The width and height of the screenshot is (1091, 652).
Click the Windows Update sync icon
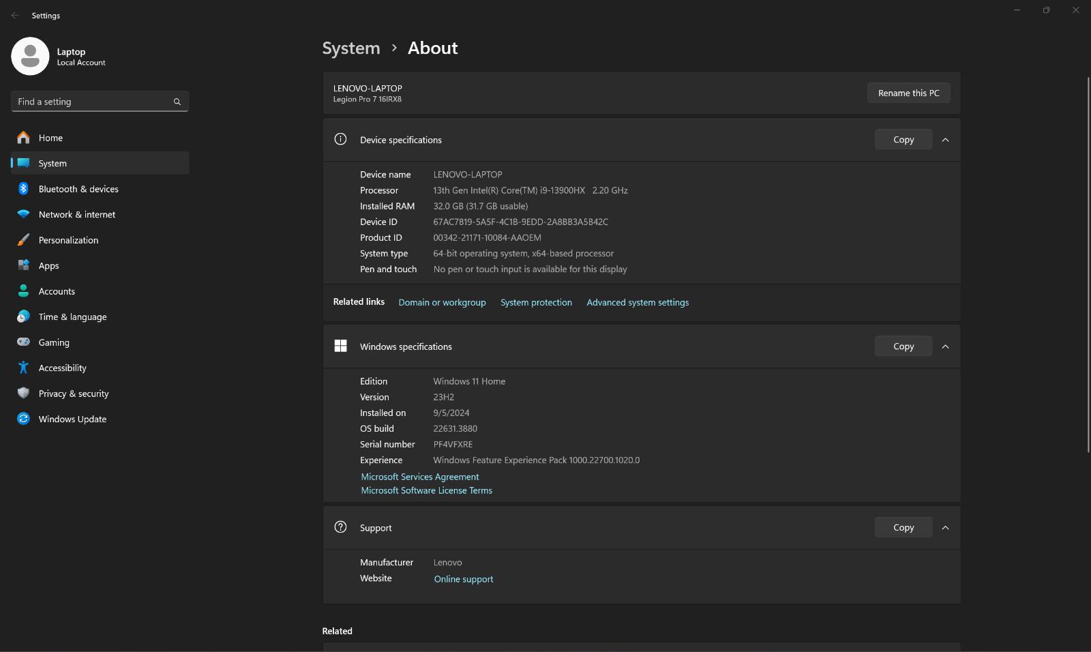tap(23, 419)
